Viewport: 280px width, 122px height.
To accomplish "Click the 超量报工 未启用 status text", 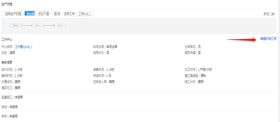I will coord(12,97).
